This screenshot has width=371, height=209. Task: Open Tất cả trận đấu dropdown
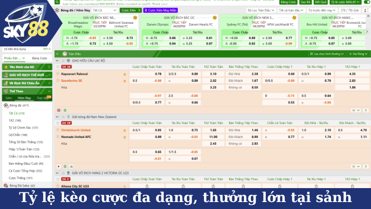(291, 10)
